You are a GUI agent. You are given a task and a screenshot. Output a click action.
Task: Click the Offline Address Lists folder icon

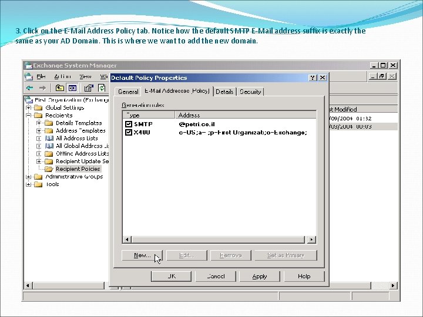(49, 154)
